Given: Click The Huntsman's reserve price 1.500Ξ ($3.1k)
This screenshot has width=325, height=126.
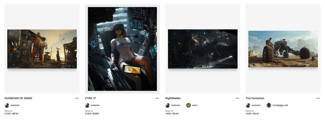Looking at the screenshot, I should 252,114.
